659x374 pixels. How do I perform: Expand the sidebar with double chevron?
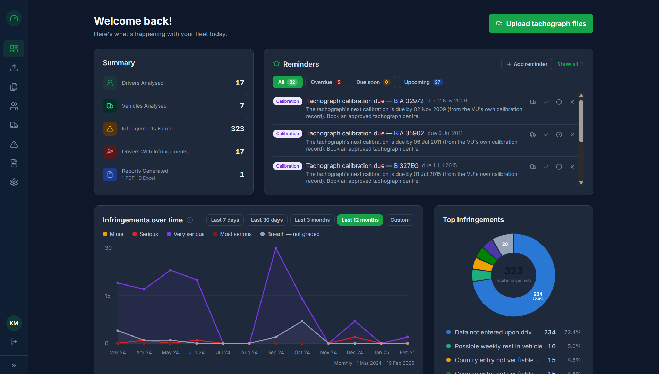point(14,365)
